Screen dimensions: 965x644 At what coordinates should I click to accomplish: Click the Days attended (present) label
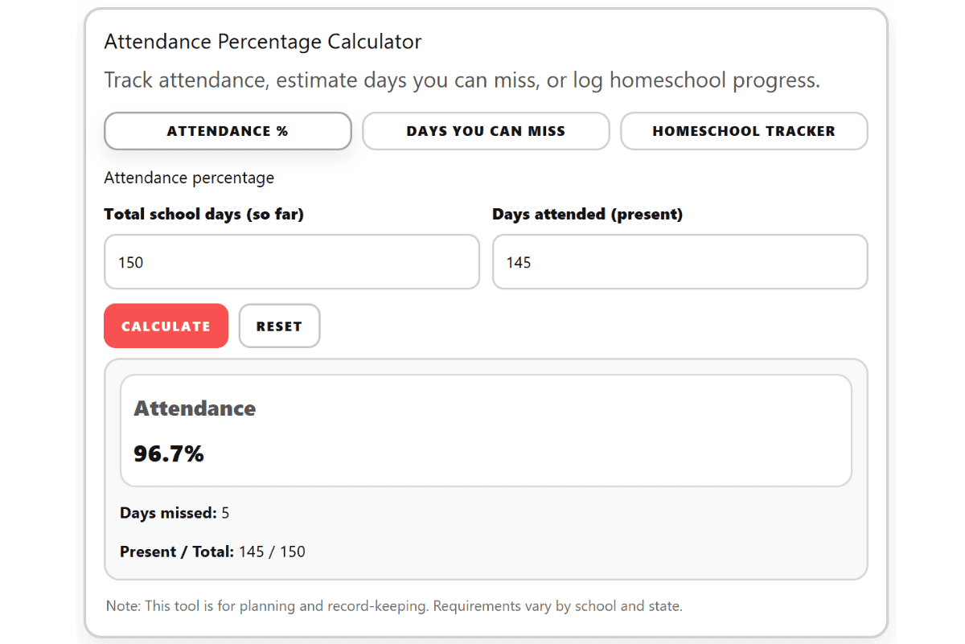(587, 214)
